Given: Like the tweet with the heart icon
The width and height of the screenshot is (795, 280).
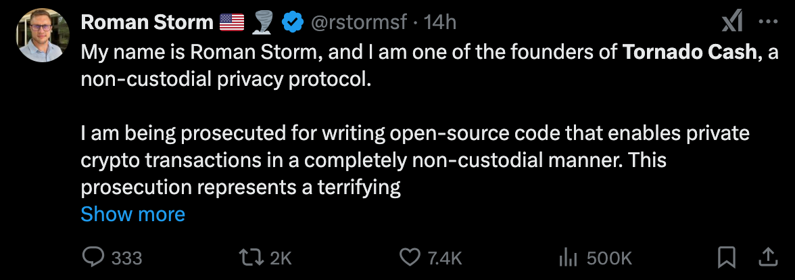Looking at the screenshot, I should [x=411, y=257].
